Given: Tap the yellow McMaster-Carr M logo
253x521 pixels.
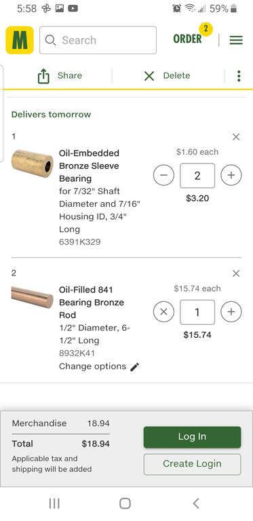Looking at the screenshot, I should (20, 40).
